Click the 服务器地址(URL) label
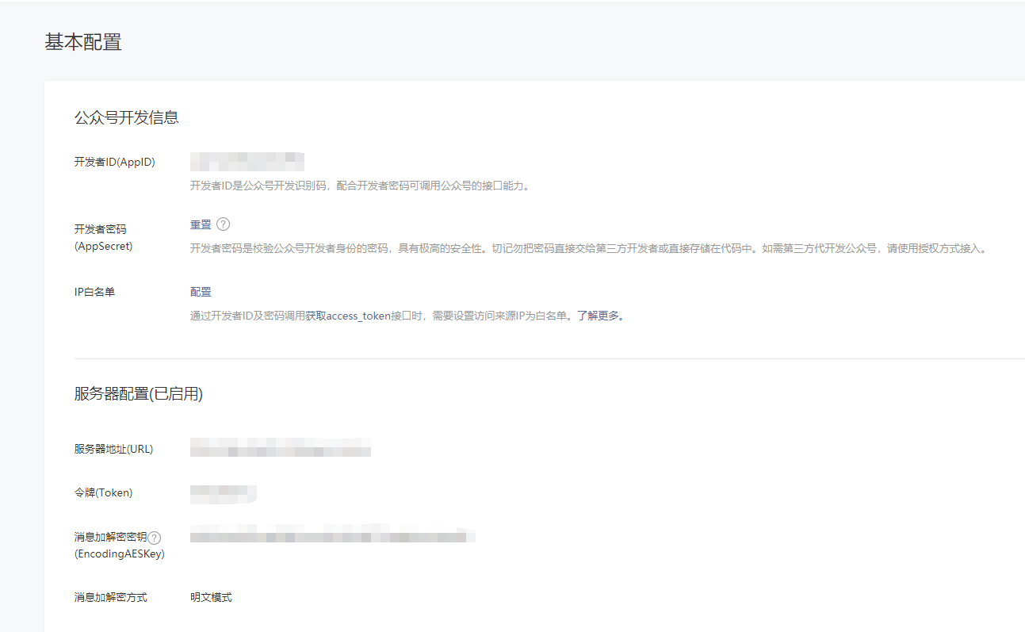The image size is (1025, 632). [114, 449]
